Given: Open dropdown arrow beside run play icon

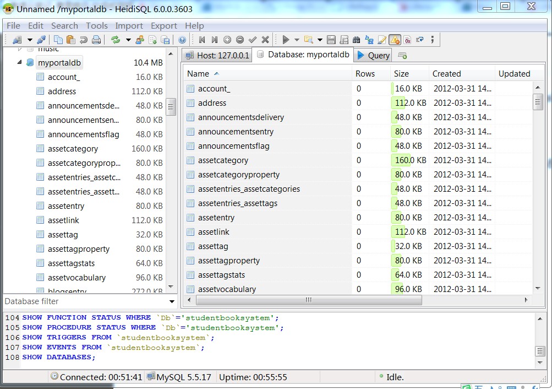Looking at the screenshot, I should pyautogui.click(x=297, y=40).
